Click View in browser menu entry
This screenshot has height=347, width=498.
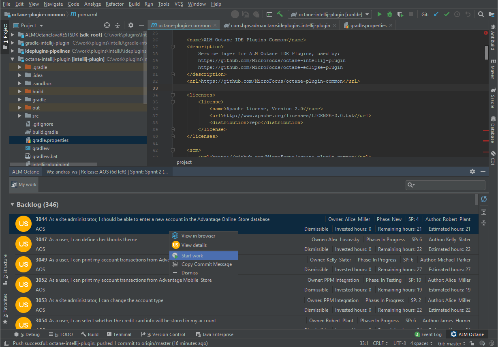click(x=198, y=236)
